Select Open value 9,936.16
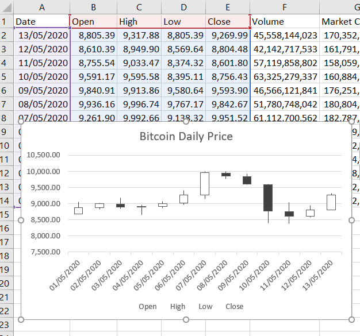The height and width of the screenshot is (336, 360). (93, 104)
